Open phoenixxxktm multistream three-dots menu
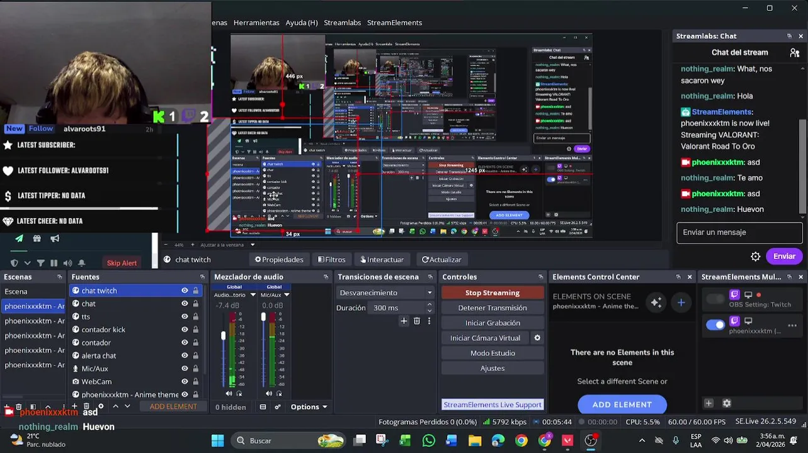The height and width of the screenshot is (453, 808). [792, 325]
